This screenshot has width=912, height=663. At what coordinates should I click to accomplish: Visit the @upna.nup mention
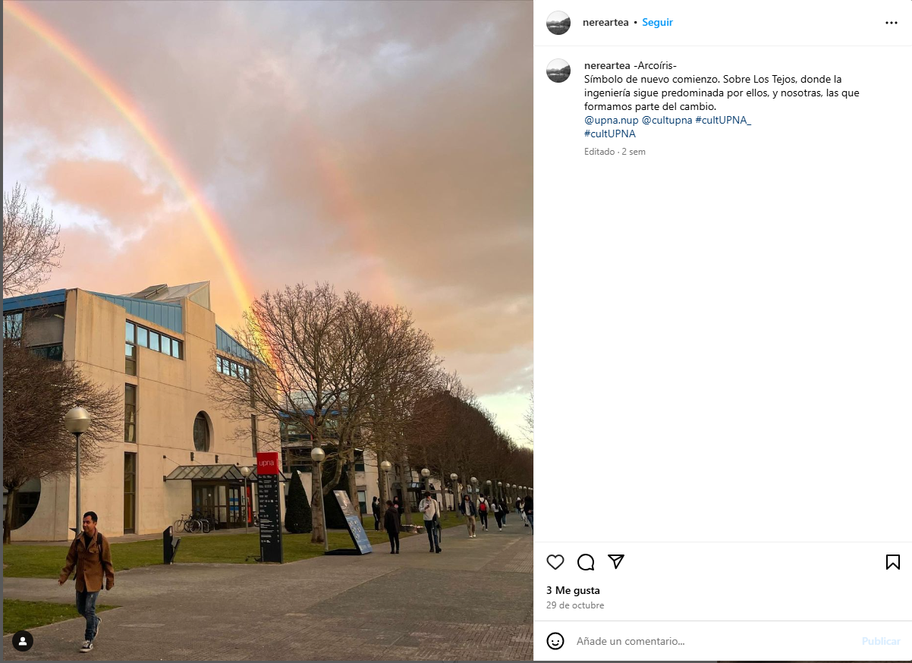612,121
